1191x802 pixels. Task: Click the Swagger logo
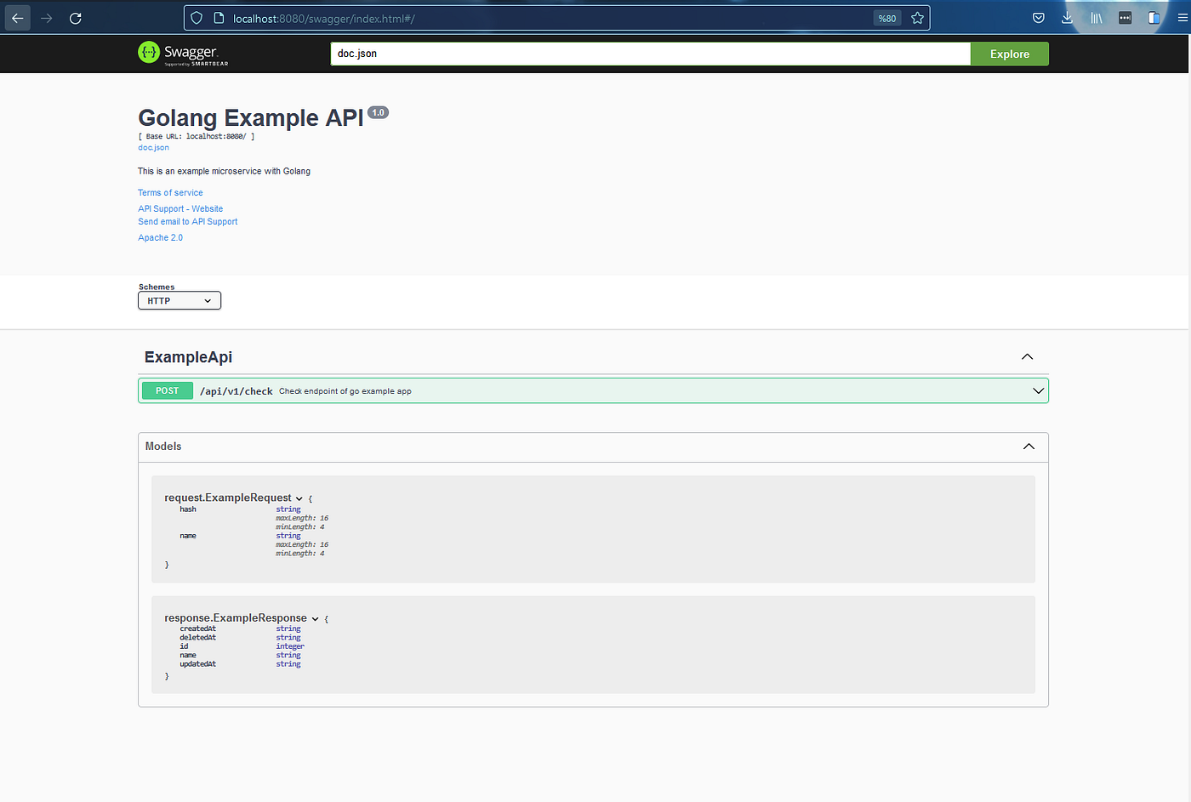pyautogui.click(x=183, y=54)
